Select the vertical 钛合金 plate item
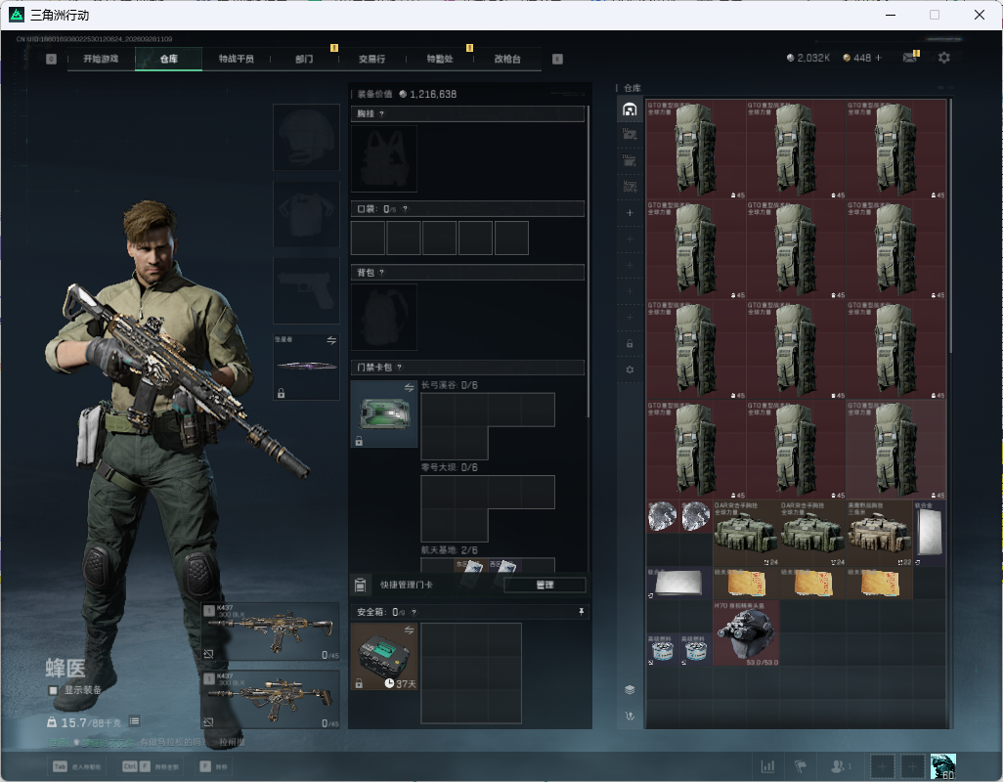This screenshot has height=782, width=1003. click(x=930, y=534)
